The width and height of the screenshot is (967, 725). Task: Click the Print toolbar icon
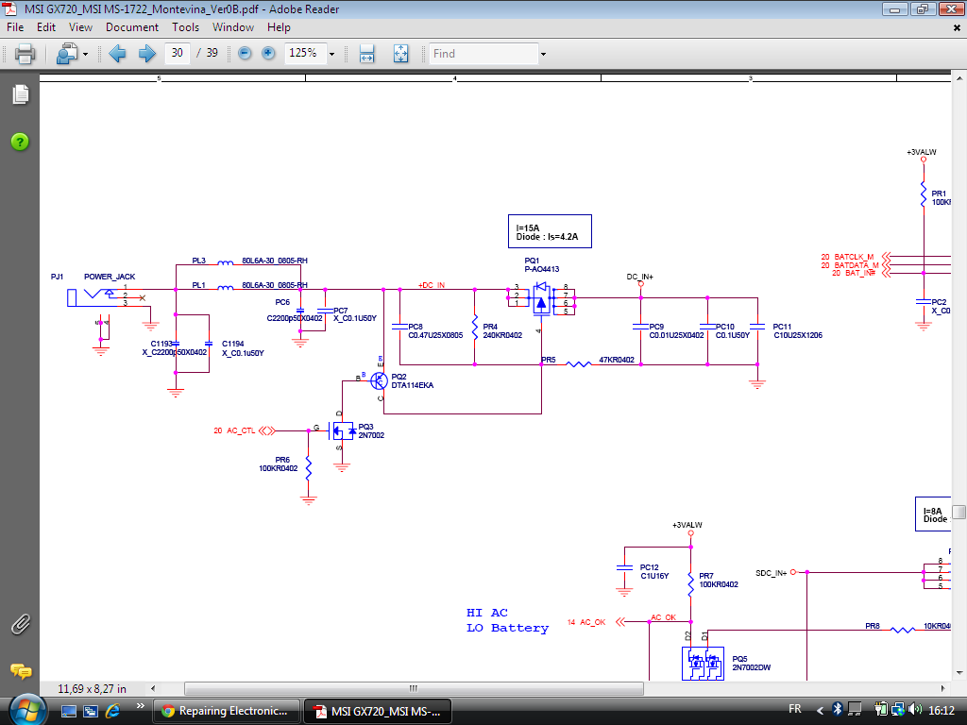[25, 54]
